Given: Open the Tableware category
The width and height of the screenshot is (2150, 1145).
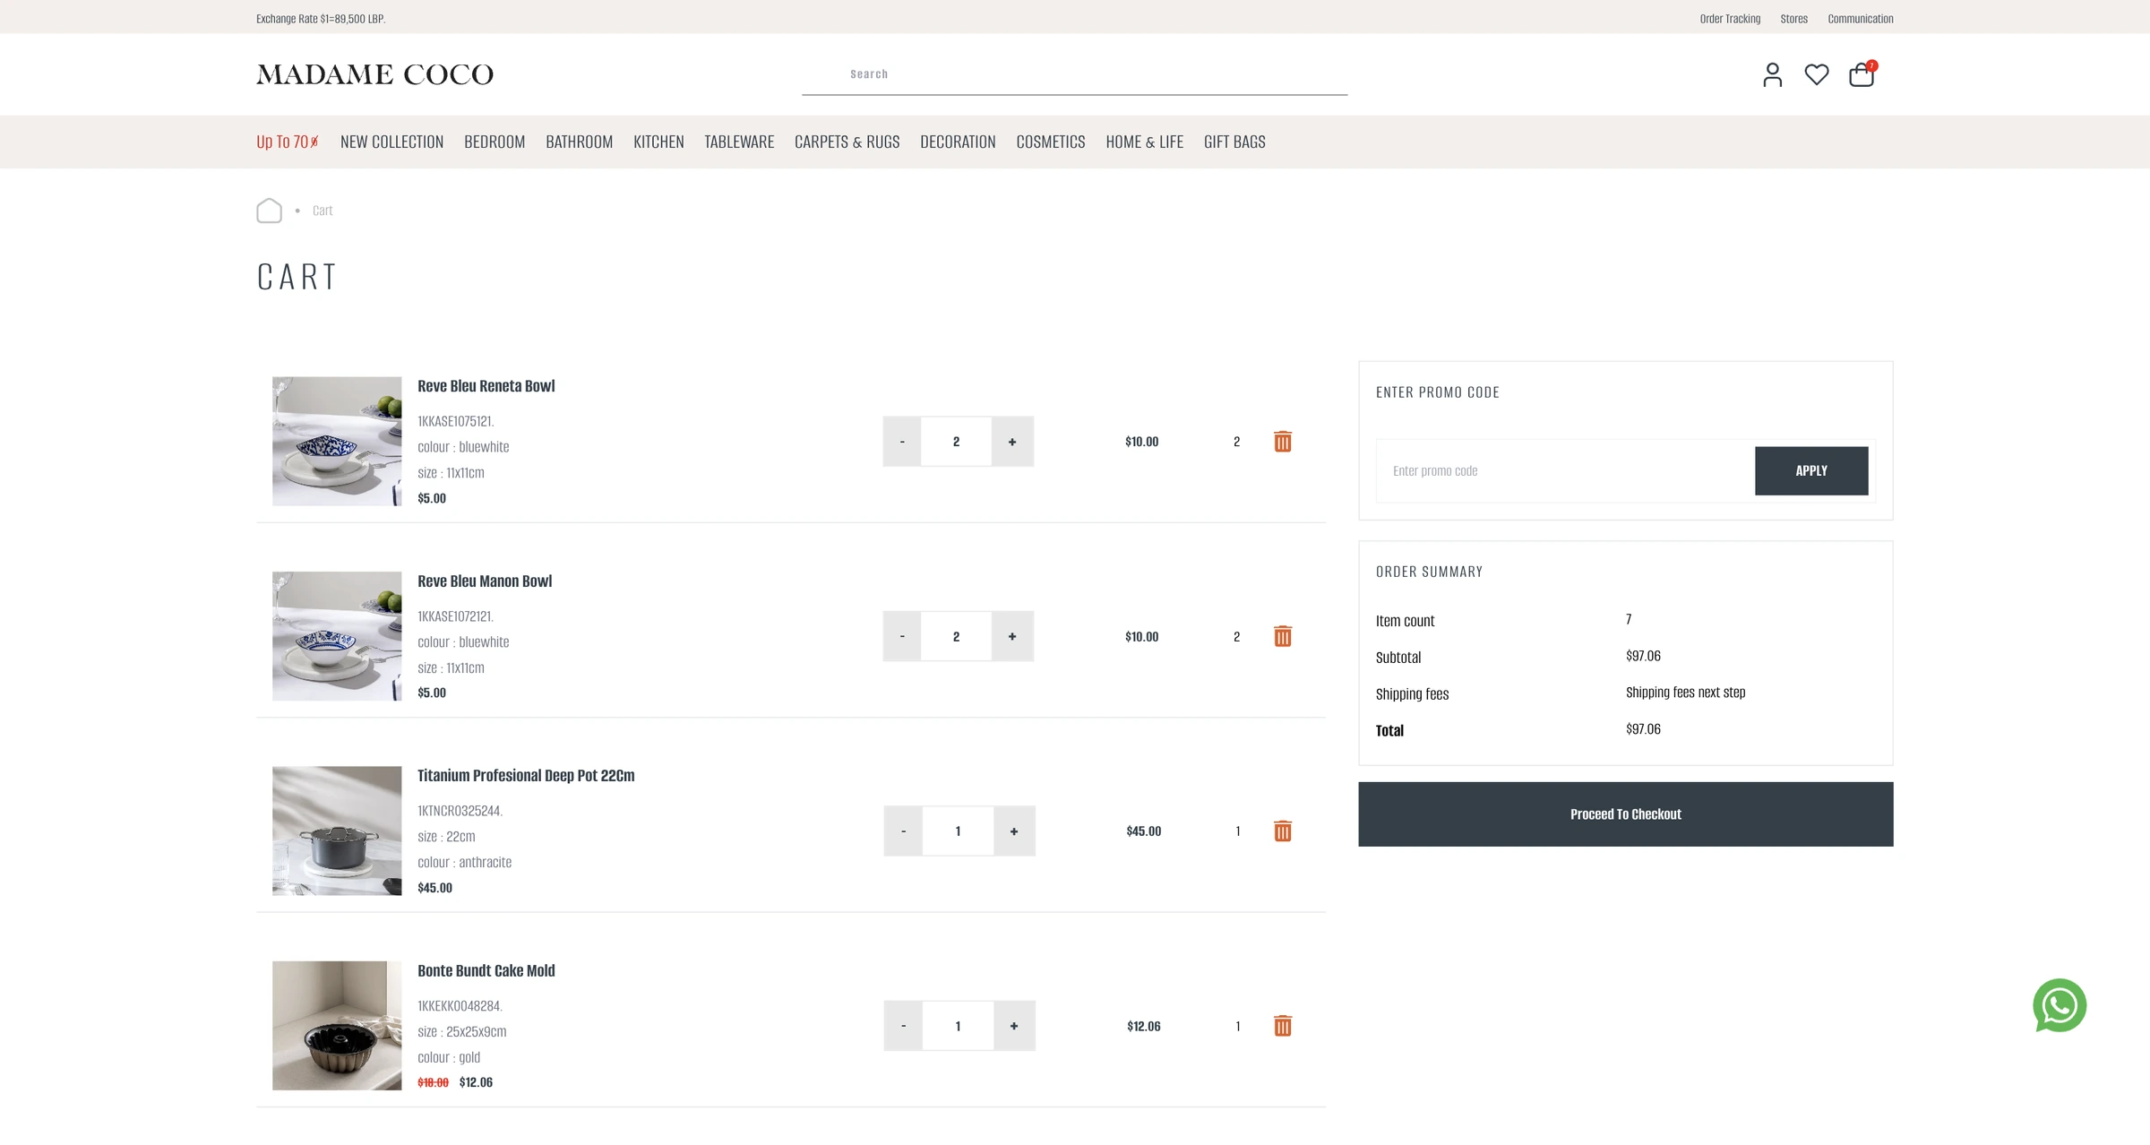Looking at the screenshot, I should coord(739,142).
